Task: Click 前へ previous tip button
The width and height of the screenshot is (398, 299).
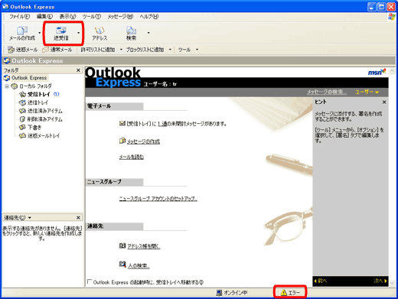Action: pos(321,281)
